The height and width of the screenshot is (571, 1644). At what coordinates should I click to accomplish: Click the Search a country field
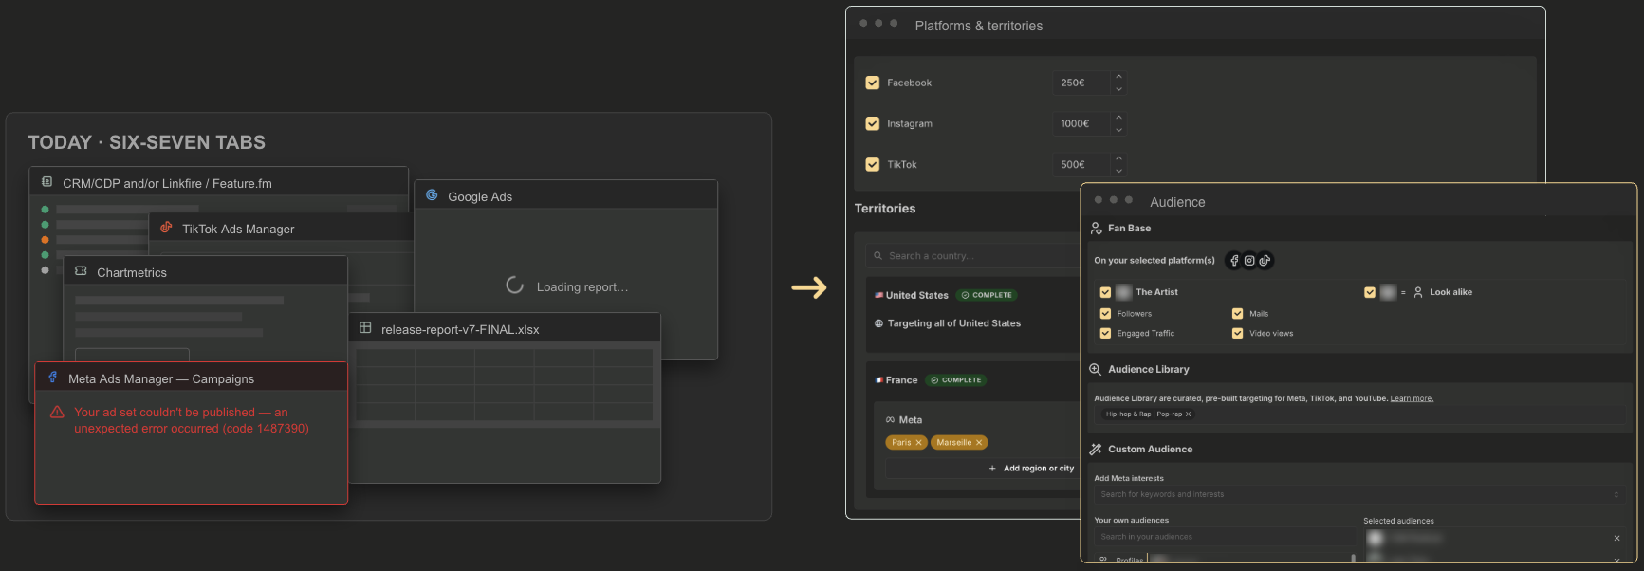972,256
